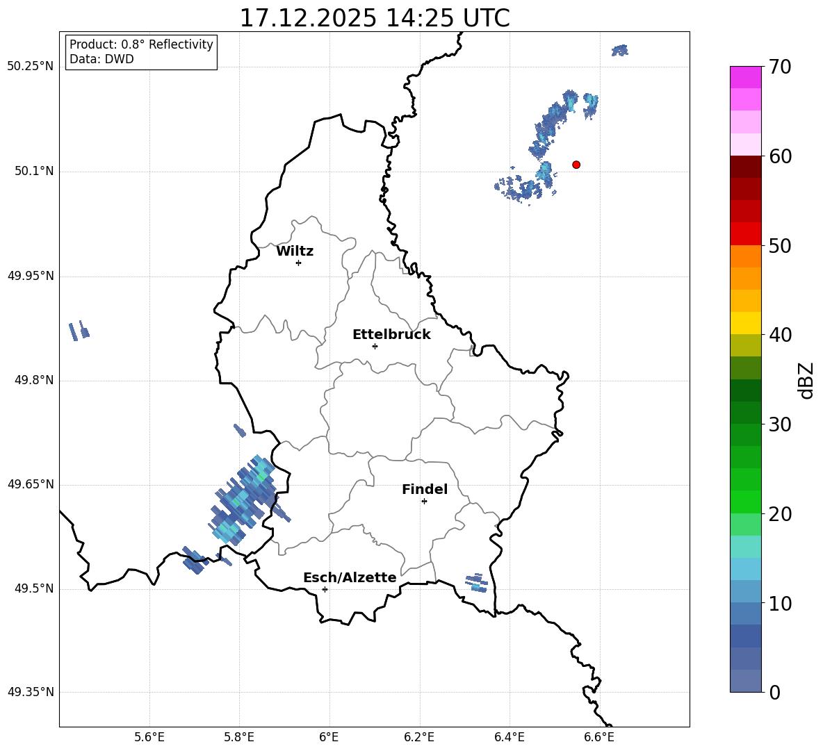Click the 6.6°E longitude label

click(599, 737)
